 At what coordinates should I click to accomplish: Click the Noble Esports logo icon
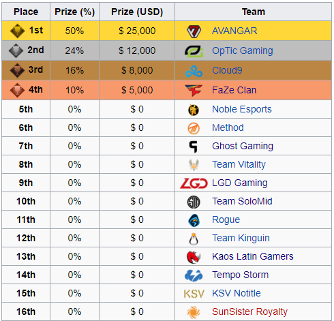[x=194, y=110]
